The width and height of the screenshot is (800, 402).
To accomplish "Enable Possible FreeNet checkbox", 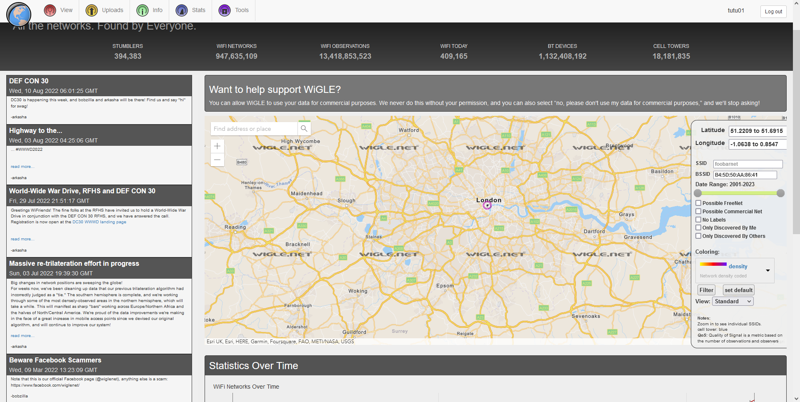I will pos(698,203).
